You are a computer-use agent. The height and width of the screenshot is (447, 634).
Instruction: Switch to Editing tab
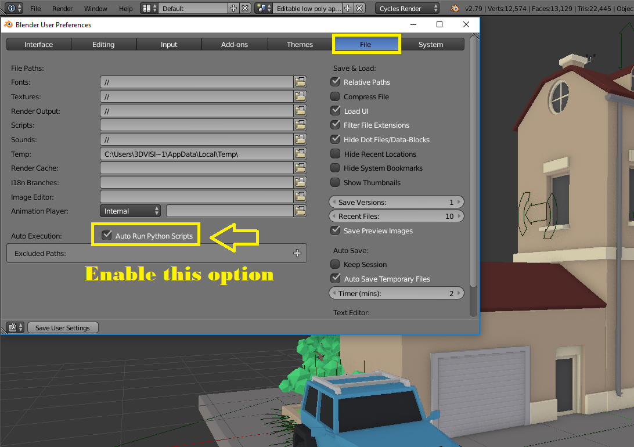103,44
